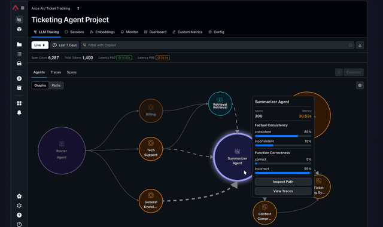Open the Monitor tab

[129, 32]
